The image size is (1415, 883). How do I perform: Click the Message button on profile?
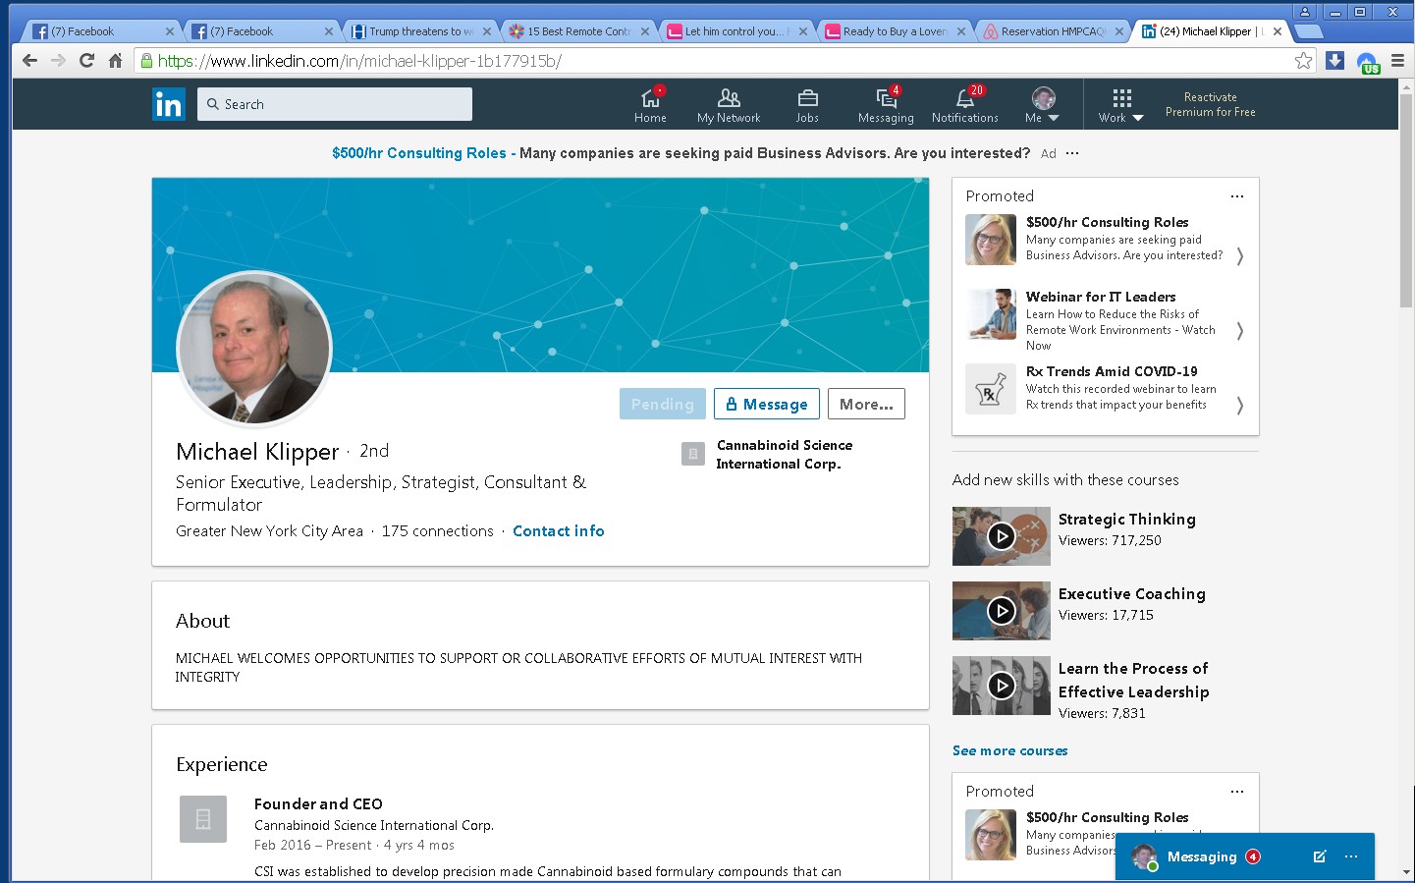(x=766, y=404)
